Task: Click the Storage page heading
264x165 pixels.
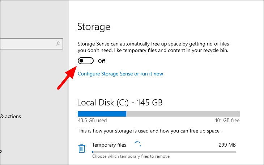Action: click(94, 27)
